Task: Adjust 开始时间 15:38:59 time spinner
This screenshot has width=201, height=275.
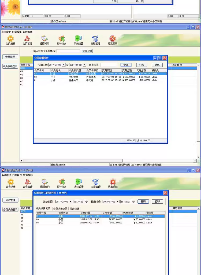Action: pos(86,202)
